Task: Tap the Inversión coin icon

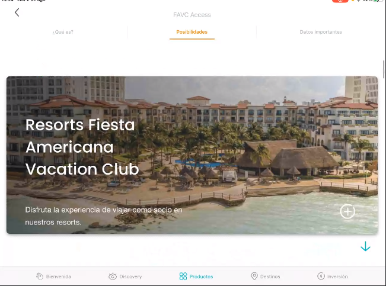Action: tap(321, 276)
